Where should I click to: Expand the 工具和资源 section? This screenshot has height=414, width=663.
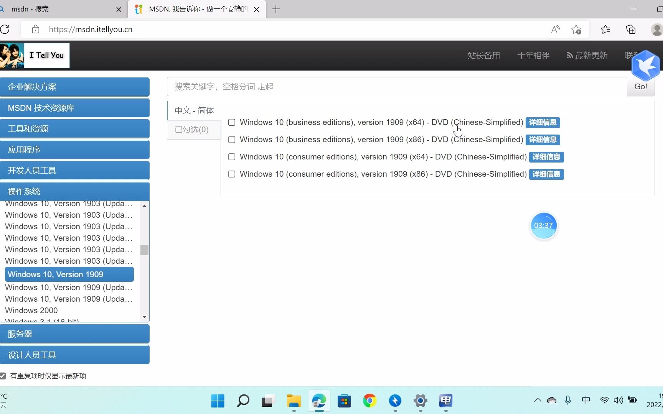pos(75,129)
